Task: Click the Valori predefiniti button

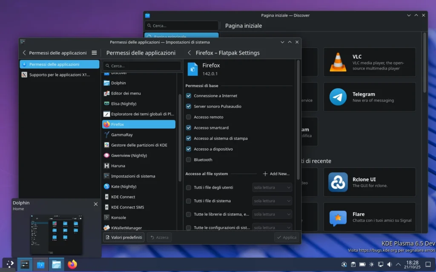Action: tap(123, 237)
